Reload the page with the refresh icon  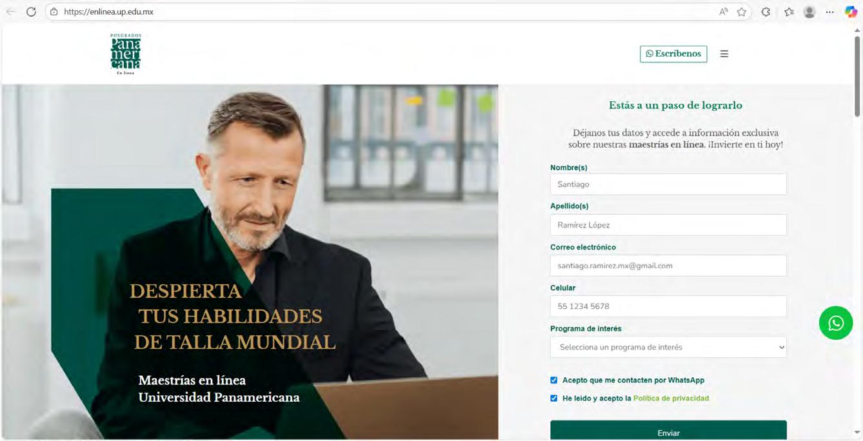[x=31, y=12]
